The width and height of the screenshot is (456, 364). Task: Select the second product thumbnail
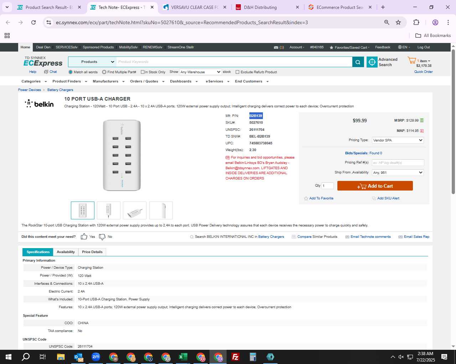[109, 210]
